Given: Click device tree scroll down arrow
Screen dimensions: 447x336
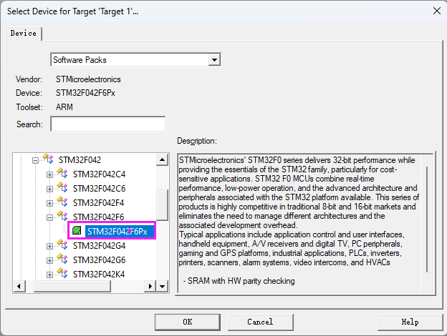Looking at the screenshot, I should point(162,286).
